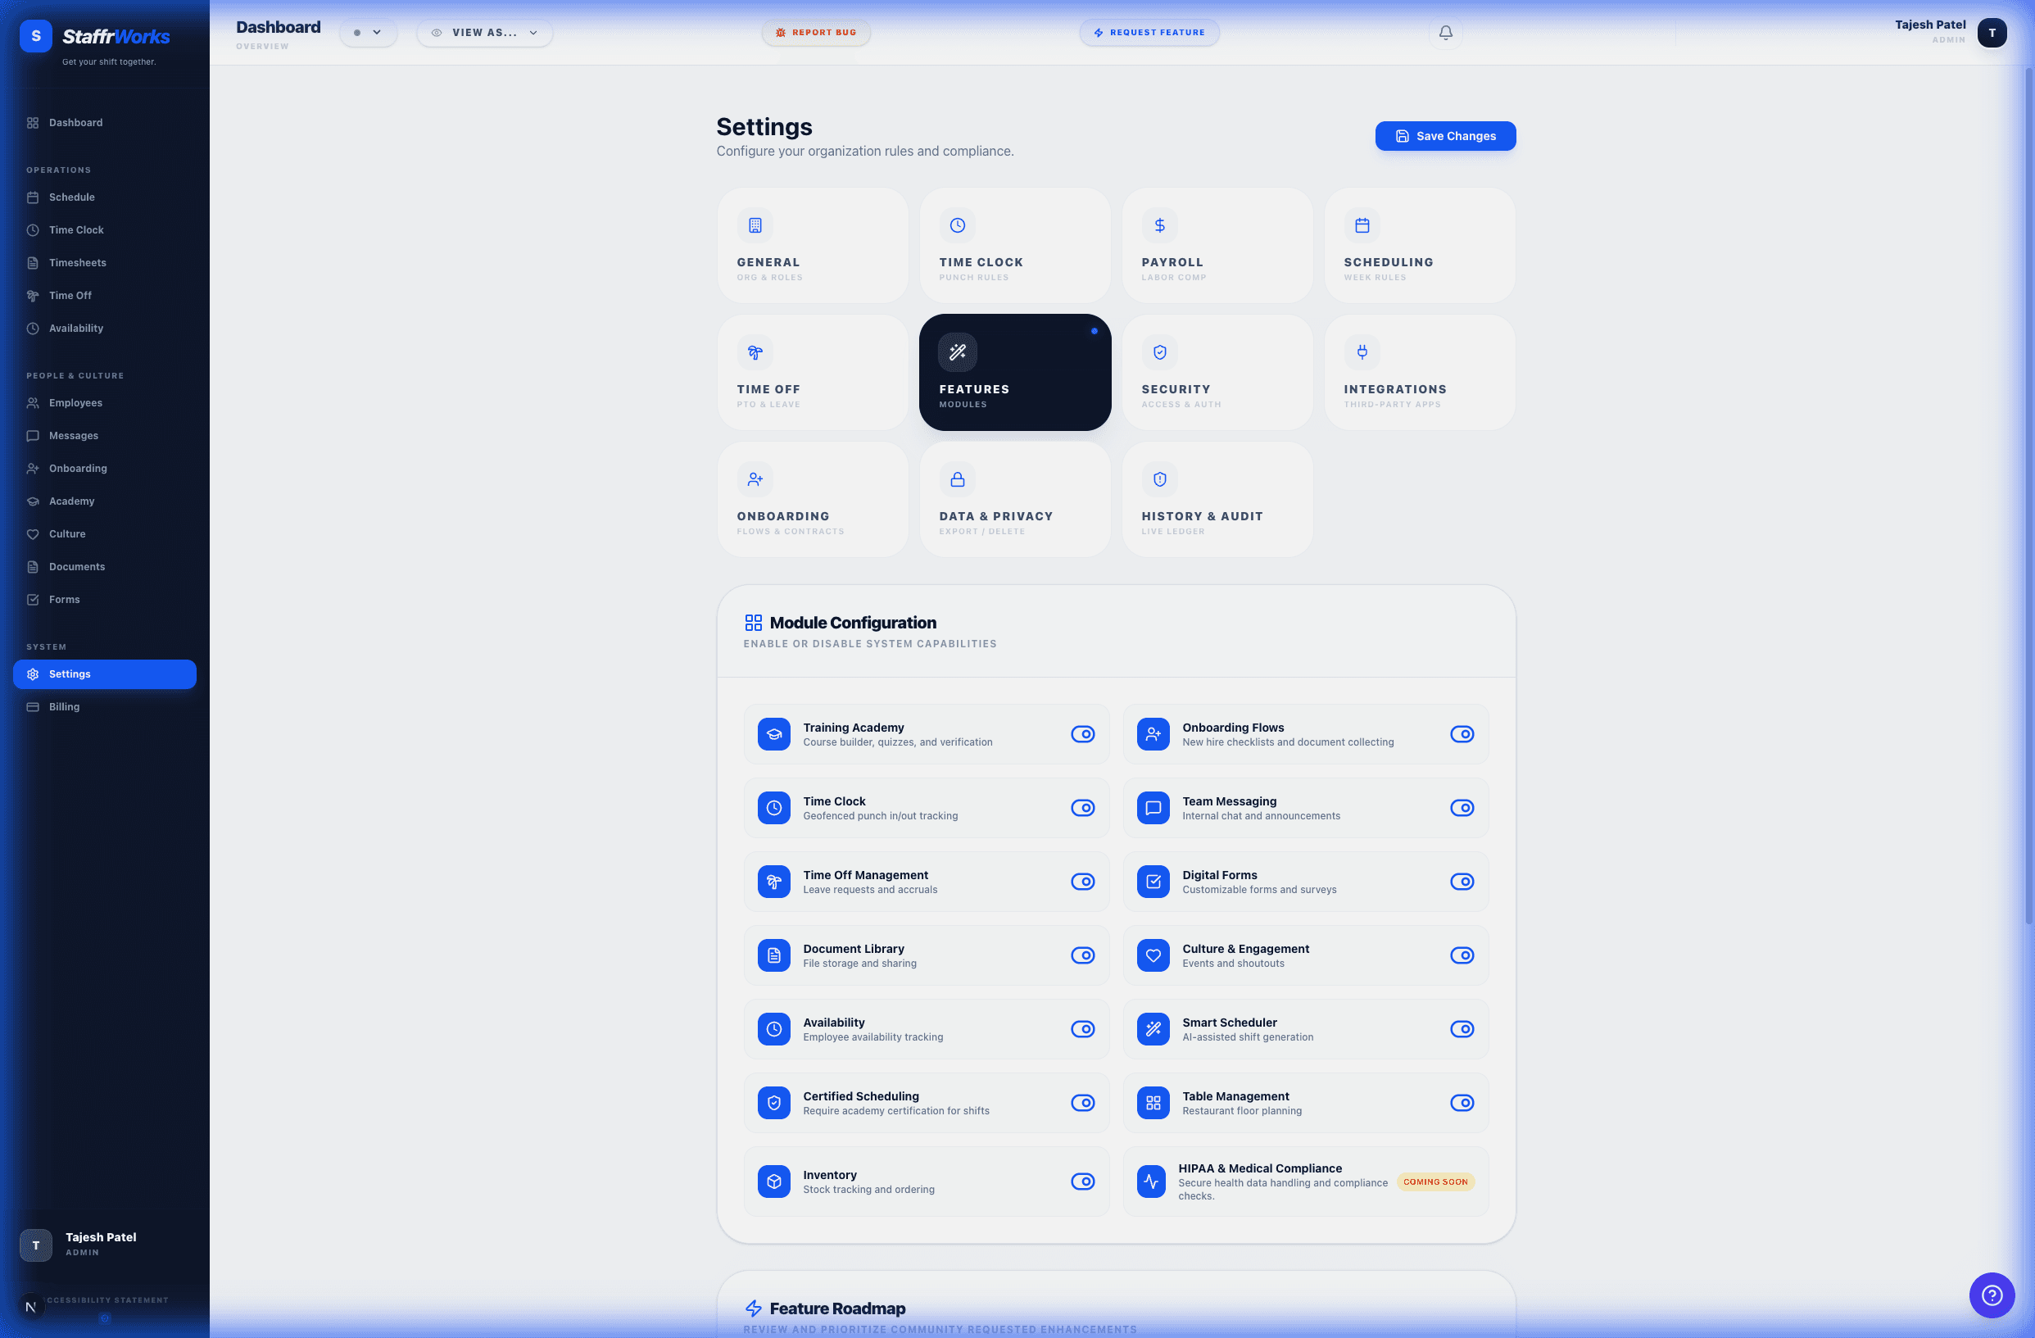The image size is (2035, 1338).
Task: Toggle visibility of the Time Clock module
Action: [x=1082, y=807]
